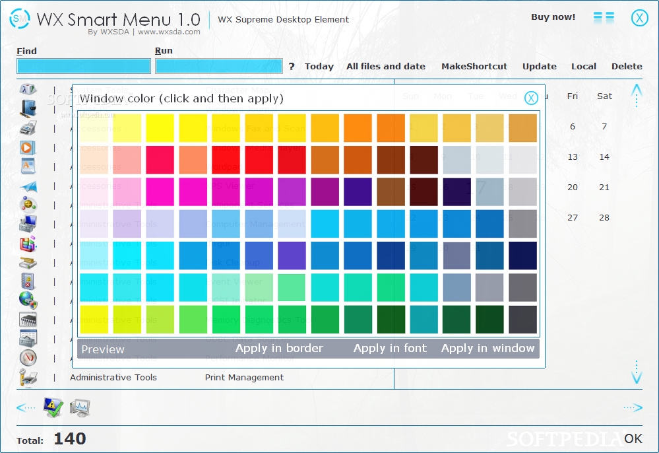659x453 pixels.
Task: Focus the Find input field
Action: [x=84, y=66]
